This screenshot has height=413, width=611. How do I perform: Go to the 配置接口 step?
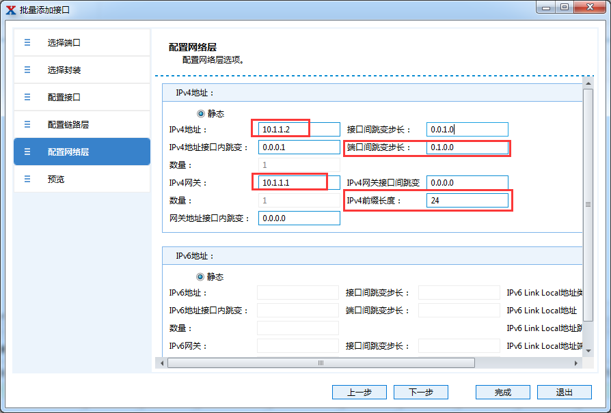[82, 98]
